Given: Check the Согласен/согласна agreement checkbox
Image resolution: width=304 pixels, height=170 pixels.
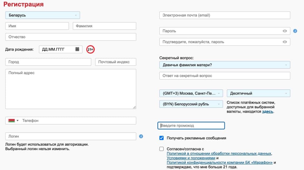Looking at the screenshot, I should [162, 149].
